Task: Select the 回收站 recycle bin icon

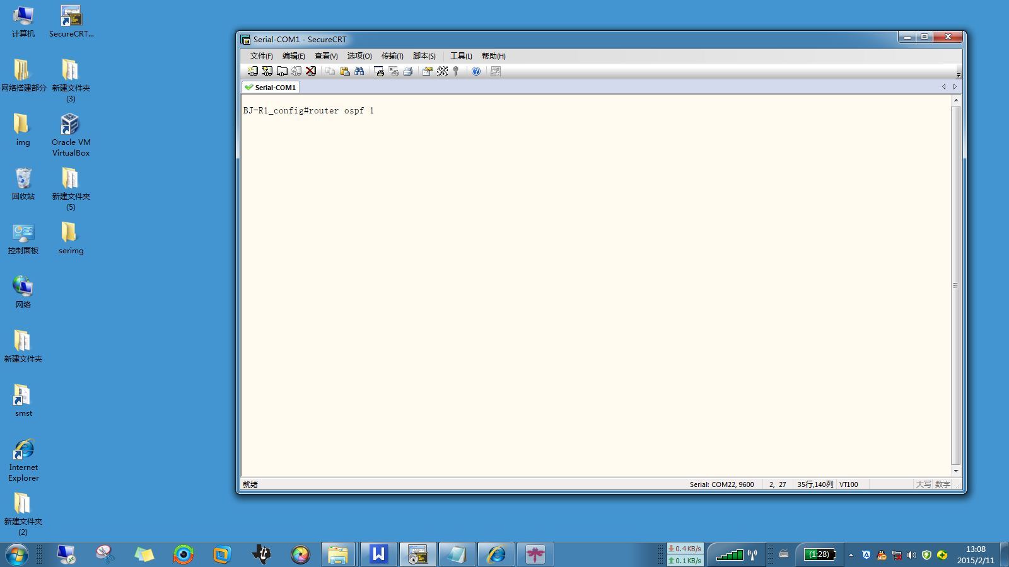Action: (x=23, y=184)
